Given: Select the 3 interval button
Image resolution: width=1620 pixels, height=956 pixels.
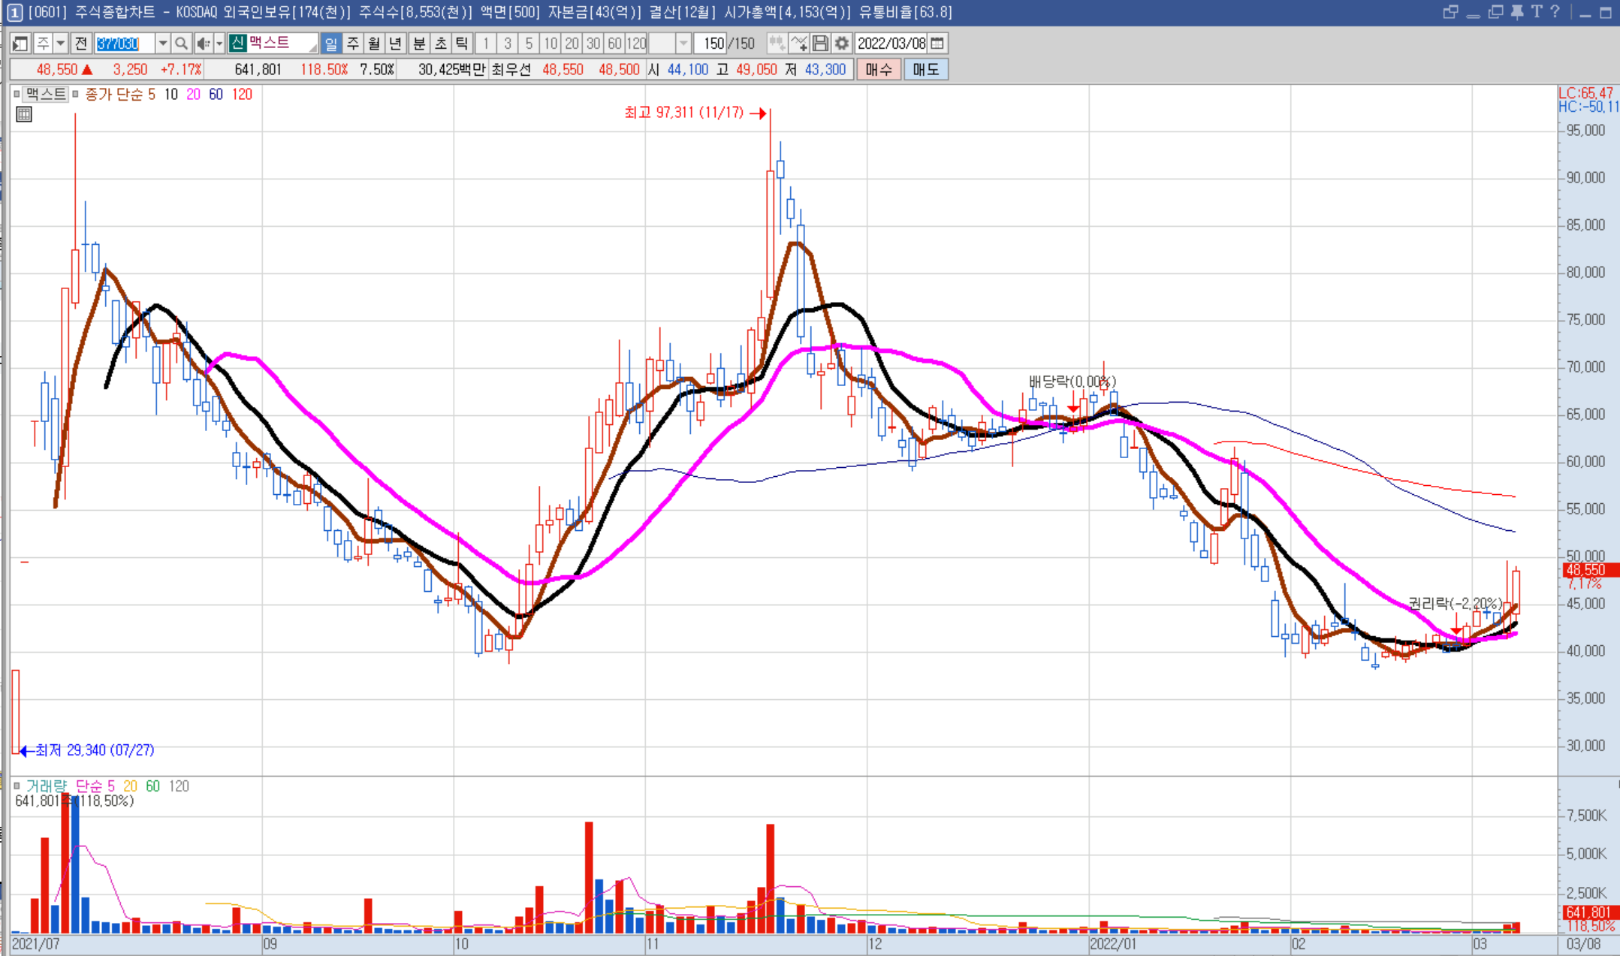Looking at the screenshot, I should [508, 44].
